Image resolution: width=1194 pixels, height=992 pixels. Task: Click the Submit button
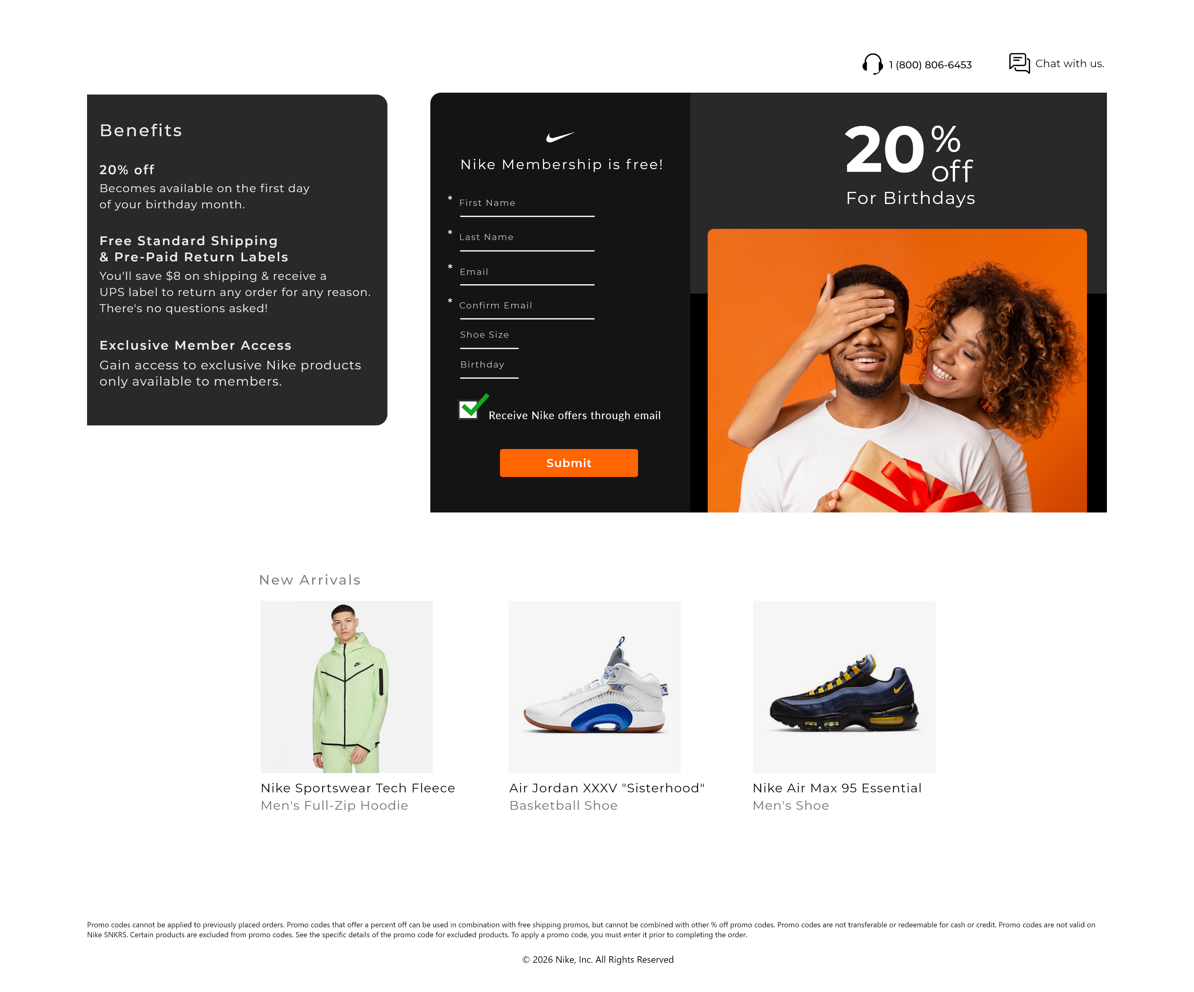[569, 463]
